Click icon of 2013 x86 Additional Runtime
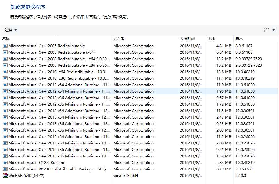This screenshot has width=279, height=184. tap(5, 124)
